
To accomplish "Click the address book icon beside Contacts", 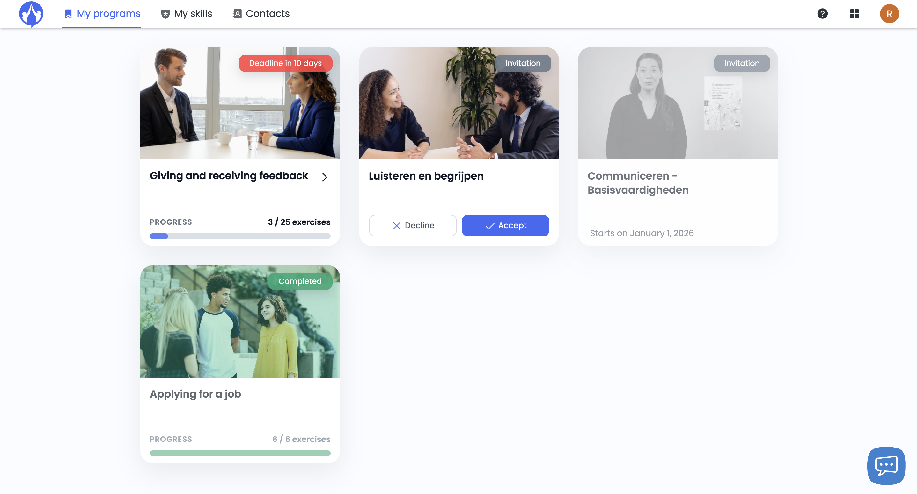I will tap(237, 14).
